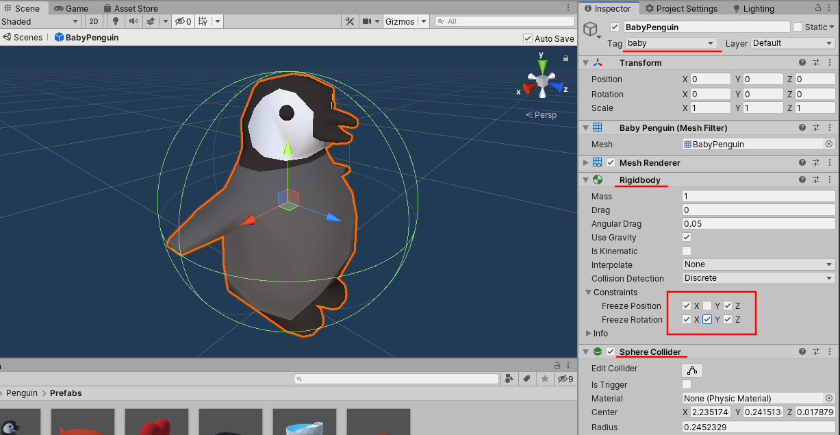Toggle scene audio speaker icon
The height and width of the screenshot is (435, 840).
point(133,21)
